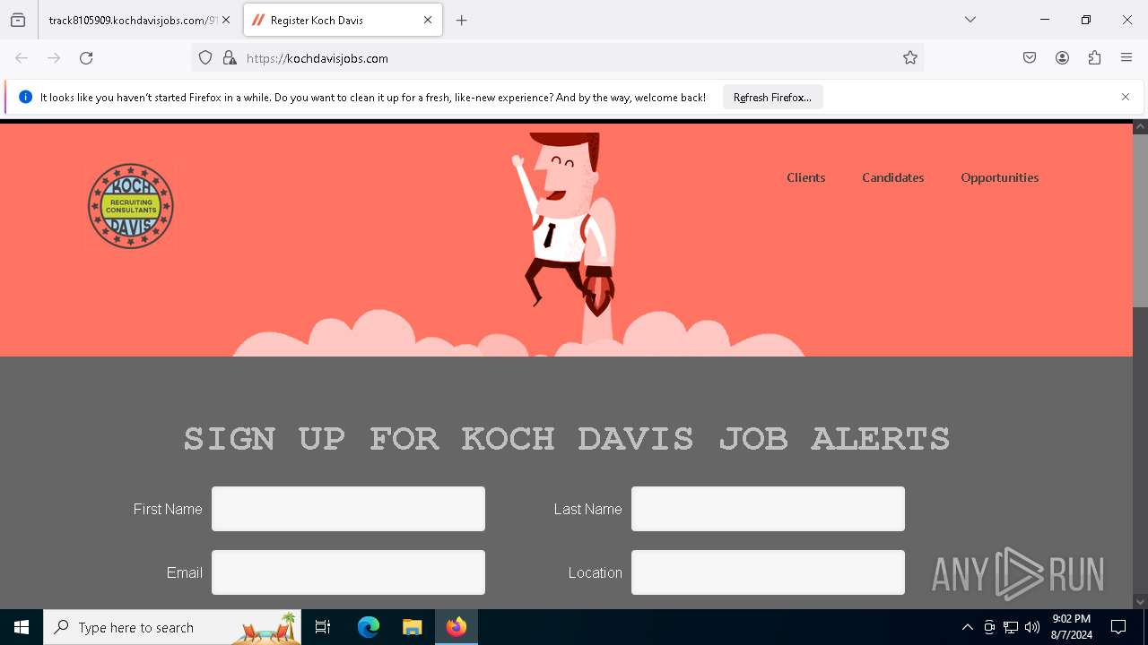Viewport: 1148px width, 645px height.
Task: Open a new browser tab
Action: click(462, 20)
